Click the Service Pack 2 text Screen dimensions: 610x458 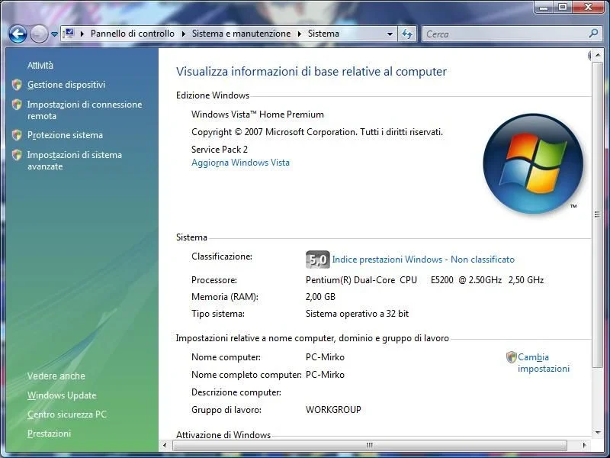(x=220, y=149)
